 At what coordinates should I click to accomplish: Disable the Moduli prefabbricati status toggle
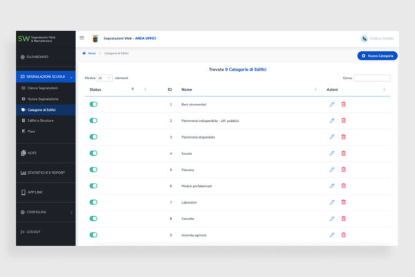point(93,186)
